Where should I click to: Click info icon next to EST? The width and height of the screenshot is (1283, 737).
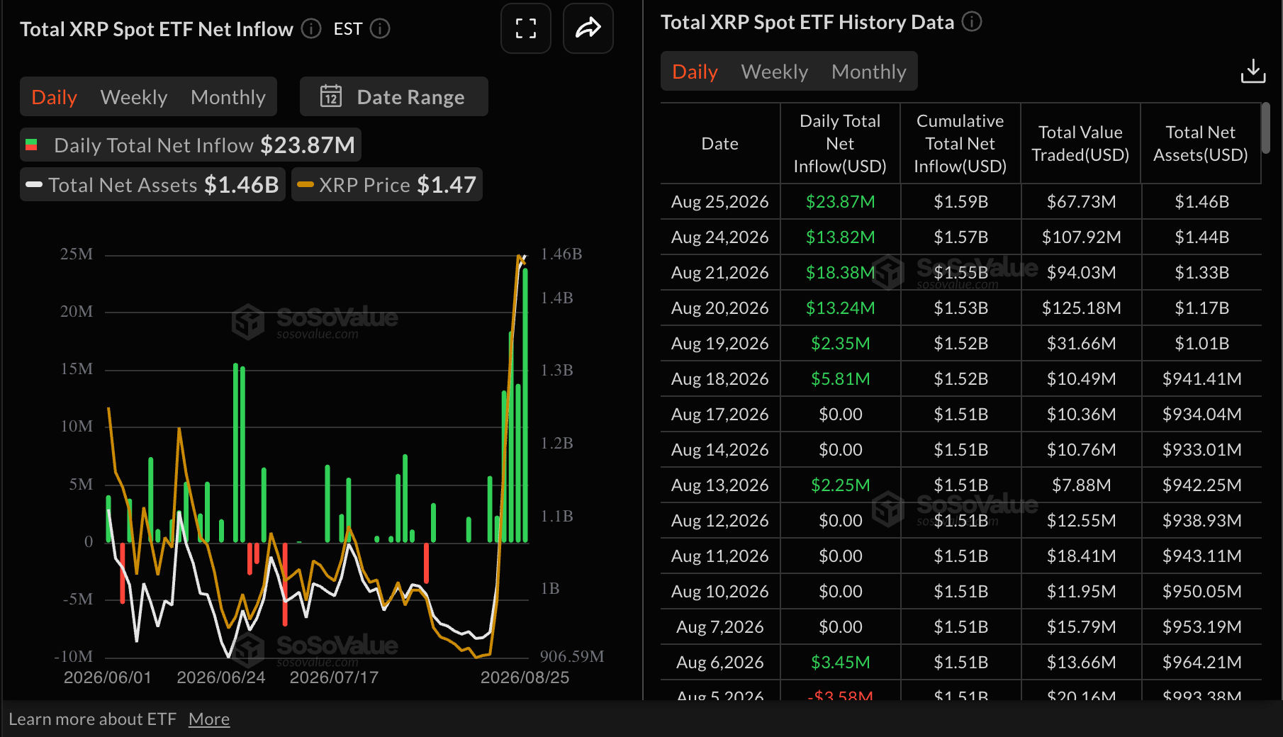tap(381, 28)
